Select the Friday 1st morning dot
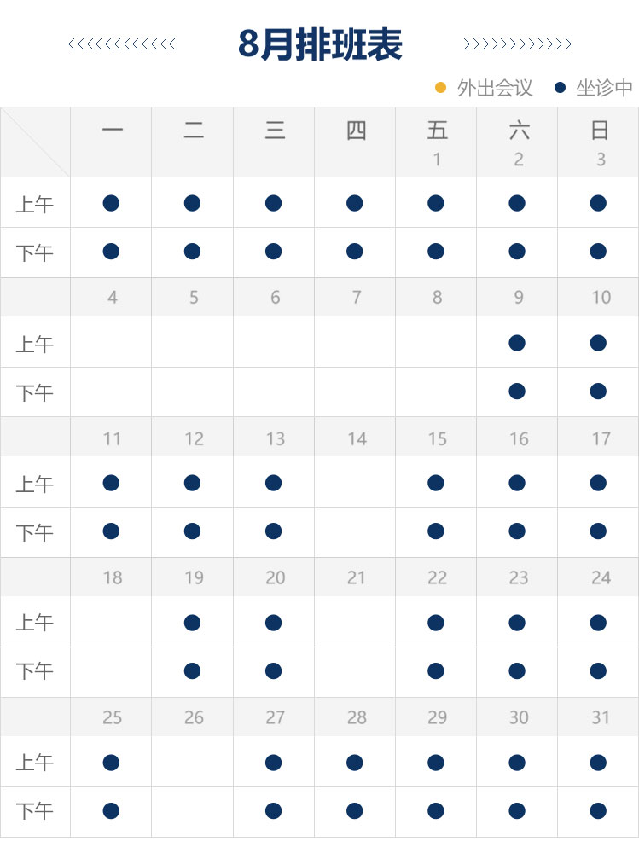 click(436, 204)
